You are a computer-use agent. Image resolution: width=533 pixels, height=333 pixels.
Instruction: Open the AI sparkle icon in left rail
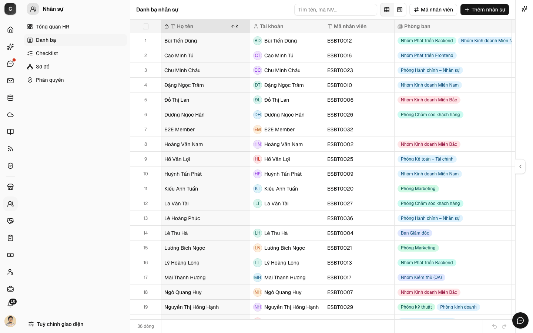10,47
